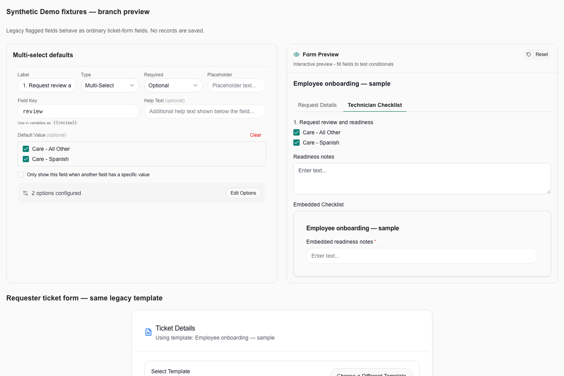Toggle Care - Spanish in form preview
The height and width of the screenshot is (376, 564).
[296, 143]
